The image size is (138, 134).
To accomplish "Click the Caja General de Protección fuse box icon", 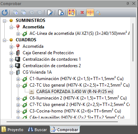I will [x=18, y=53].
